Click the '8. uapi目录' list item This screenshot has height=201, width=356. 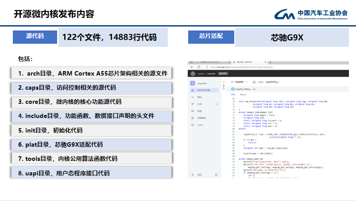(x=91, y=173)
